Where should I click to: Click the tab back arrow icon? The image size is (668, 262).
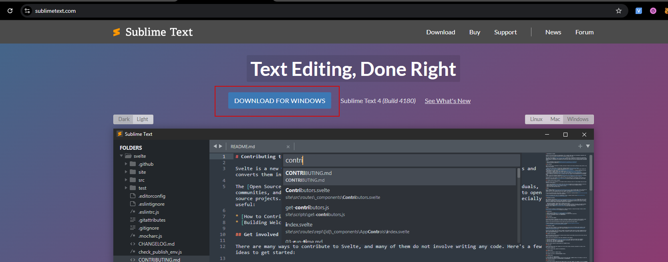click(x=215, y=146)
